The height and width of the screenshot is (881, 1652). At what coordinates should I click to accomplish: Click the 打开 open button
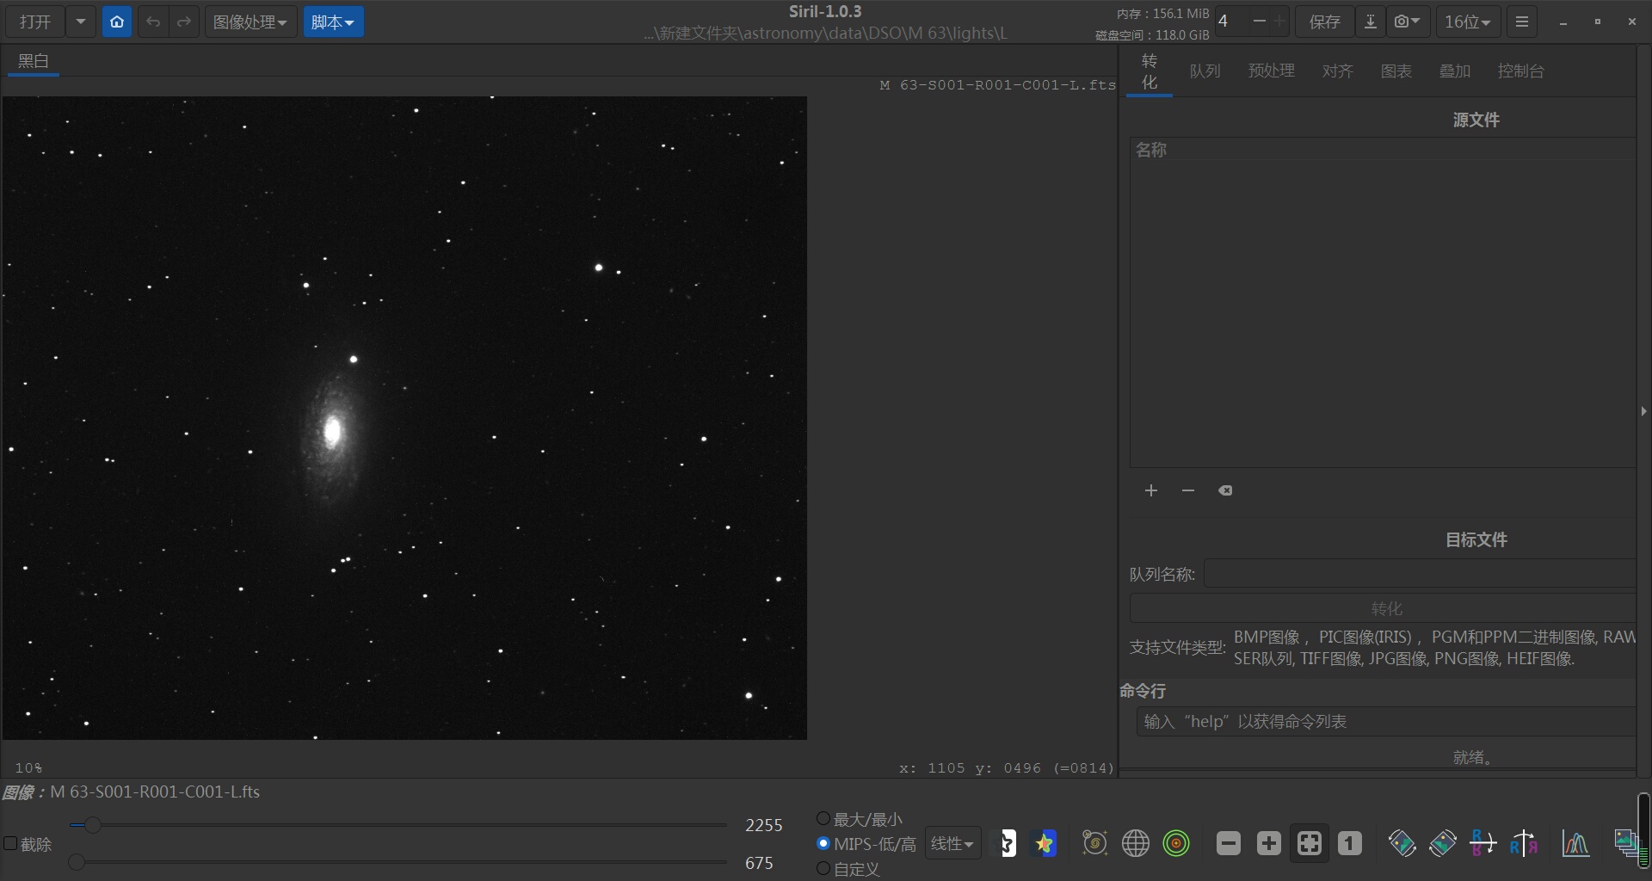click(x=35, y=22)
